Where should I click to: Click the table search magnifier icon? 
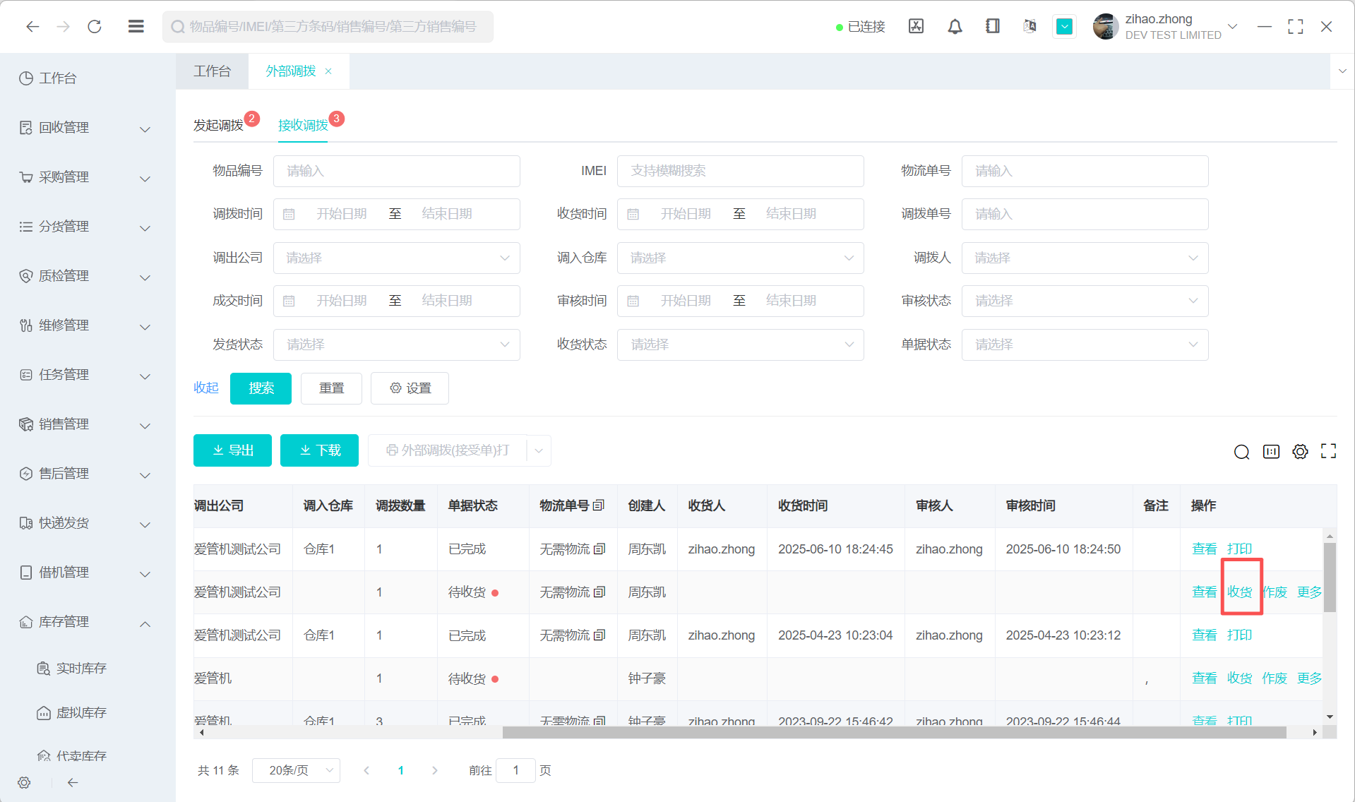1241,452
